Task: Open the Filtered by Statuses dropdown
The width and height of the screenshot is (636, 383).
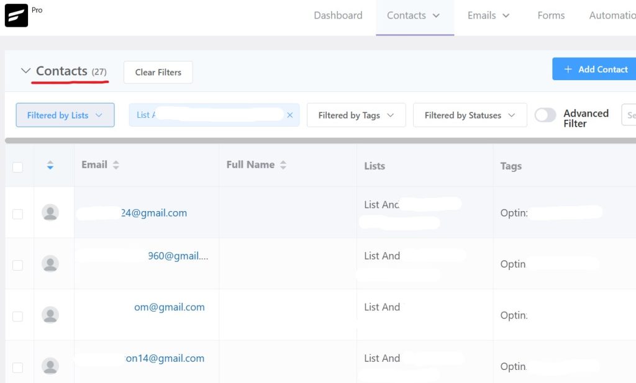Action: (470, 115)
